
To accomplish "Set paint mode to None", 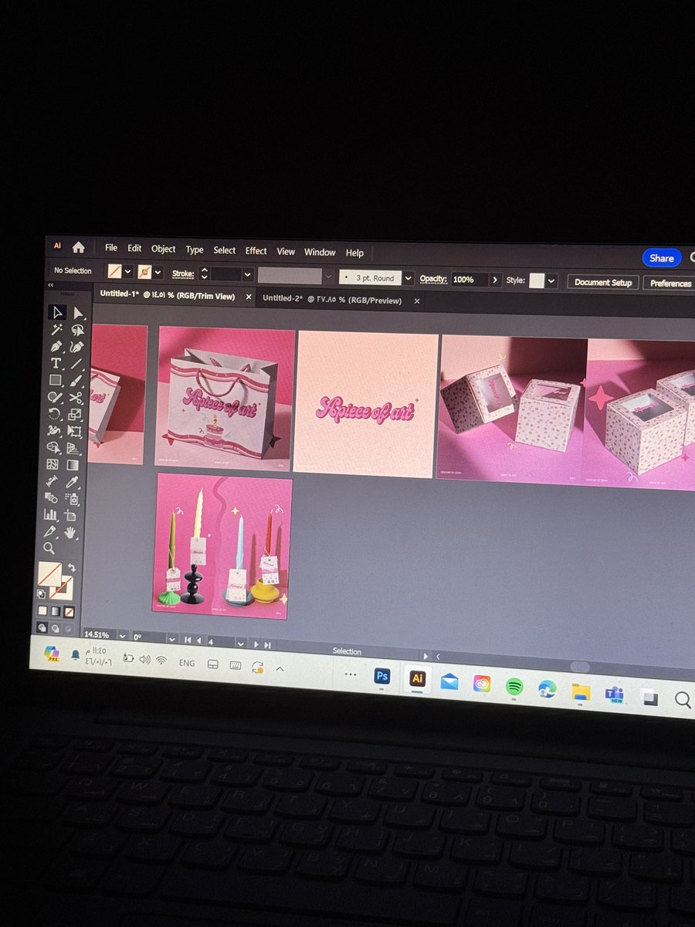I will point(69,612).
